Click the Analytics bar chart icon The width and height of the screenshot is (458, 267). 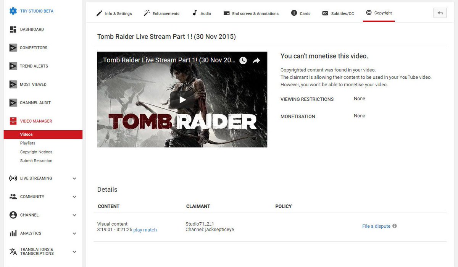point(13,233)
